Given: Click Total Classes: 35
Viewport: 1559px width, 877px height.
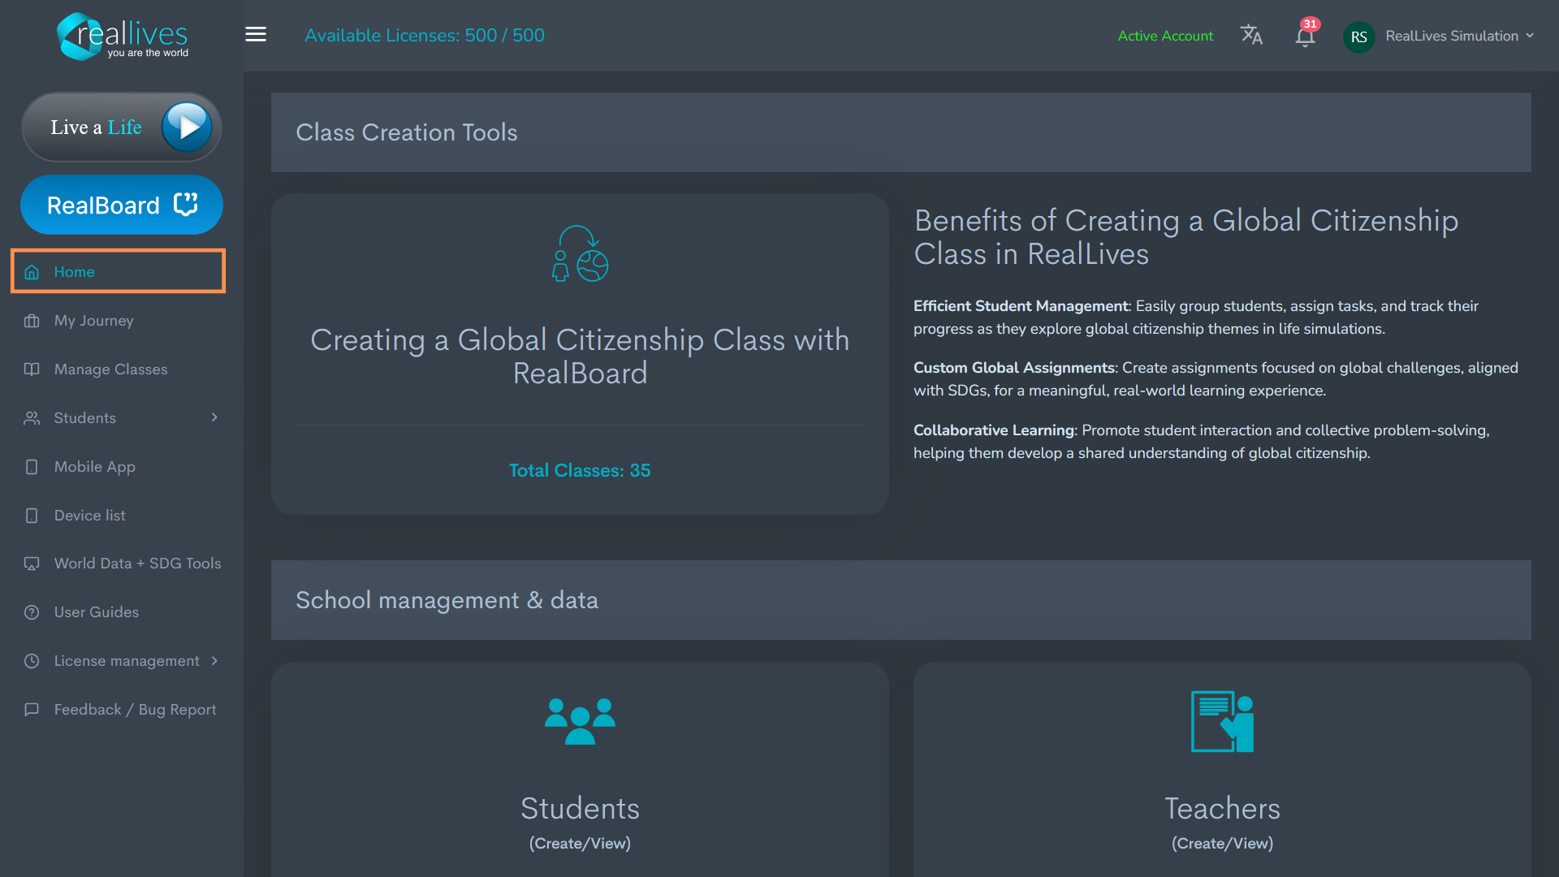Looking at the screenshot, I should 580,470.
